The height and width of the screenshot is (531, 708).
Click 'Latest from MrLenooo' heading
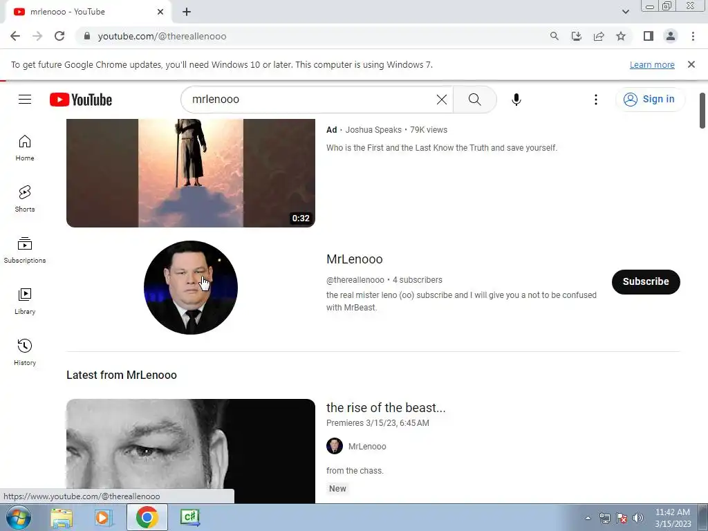point(122,375)
